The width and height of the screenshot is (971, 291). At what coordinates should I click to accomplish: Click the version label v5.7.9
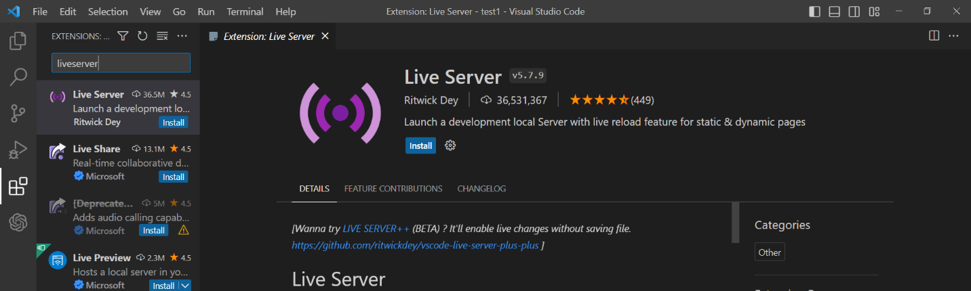point(528,75)
